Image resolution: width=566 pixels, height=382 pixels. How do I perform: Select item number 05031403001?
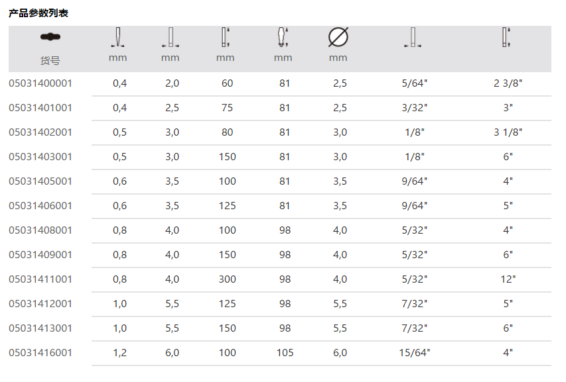pos(40,157)
